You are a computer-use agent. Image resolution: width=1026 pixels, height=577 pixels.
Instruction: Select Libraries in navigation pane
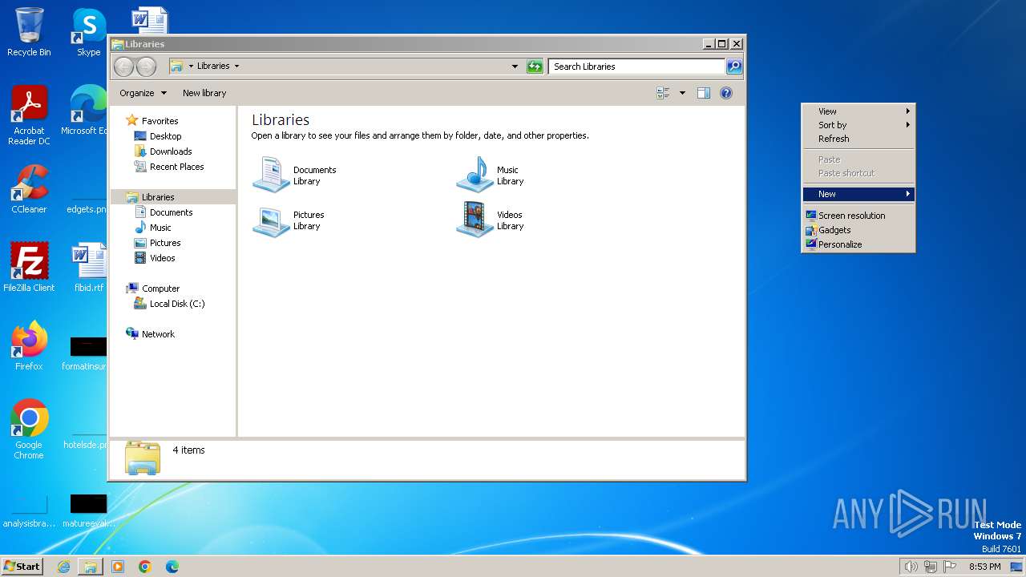(x=158, y=197)
